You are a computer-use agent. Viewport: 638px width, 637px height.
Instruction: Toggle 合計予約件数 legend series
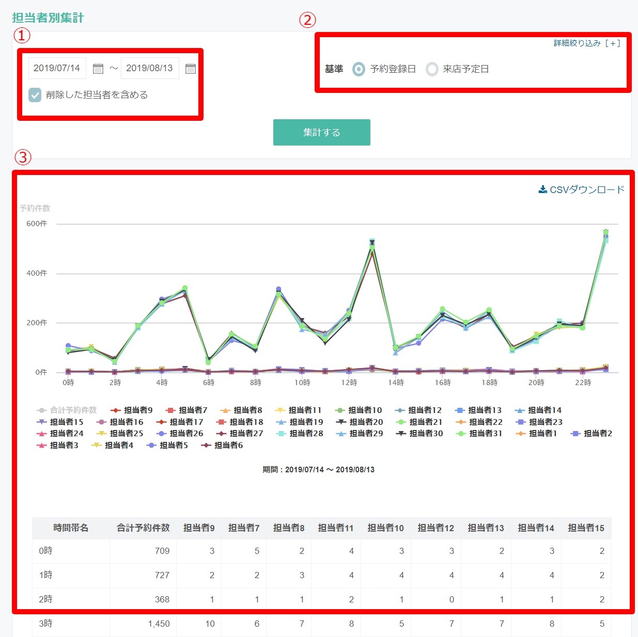(67, 410)
